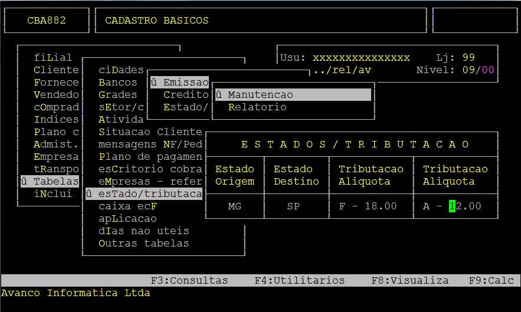Select Situacao Cliente menu option

pyautogui.click(x=150, y=132)
